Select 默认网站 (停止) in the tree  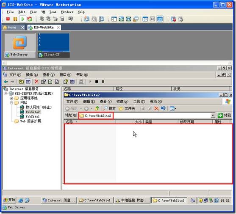pos(39,107)
